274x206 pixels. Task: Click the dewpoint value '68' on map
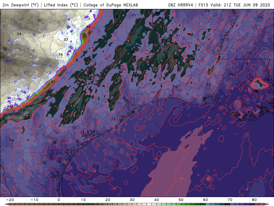point(176,58)
